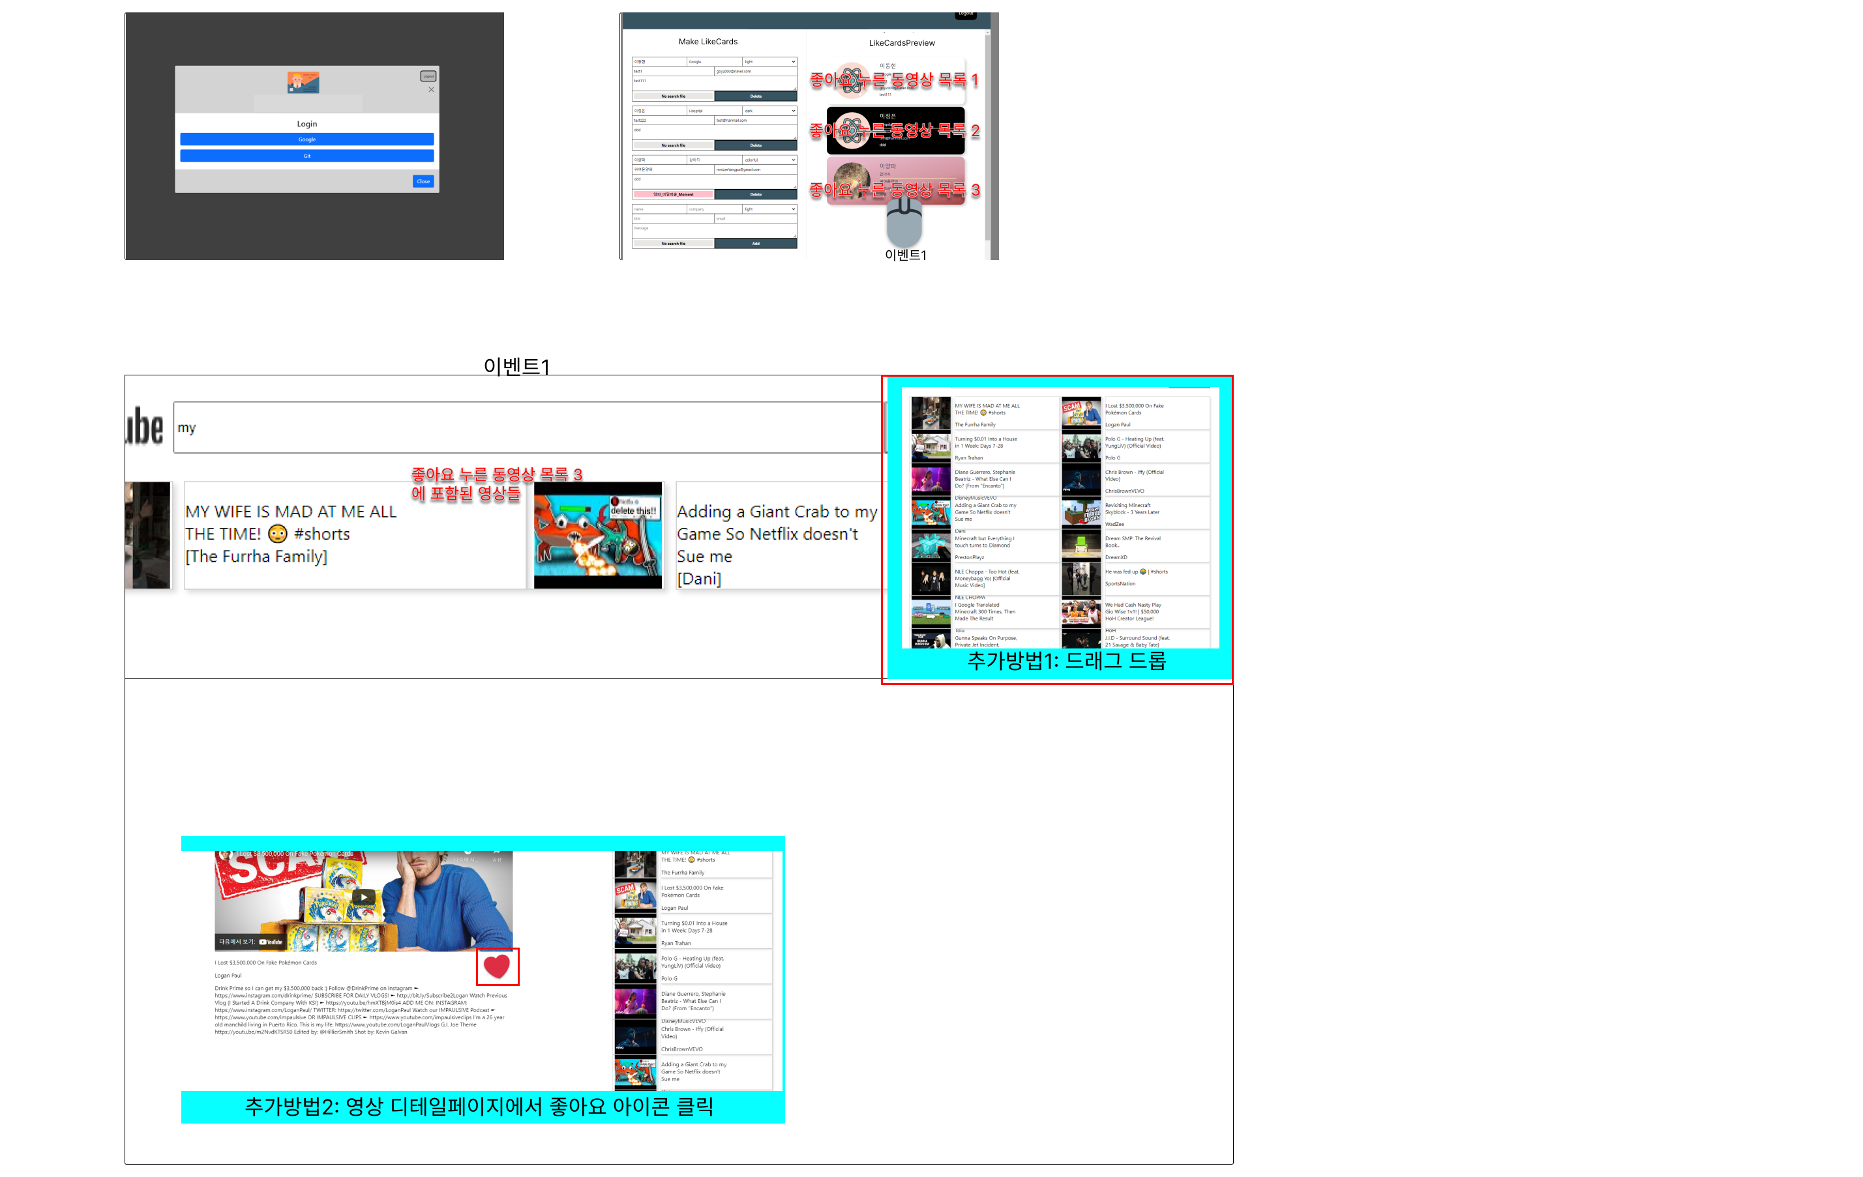Open theme dropdown showing 'colorful' in third card form
This screenshot has width=1863, height=1177.
(x=769, y=160)
